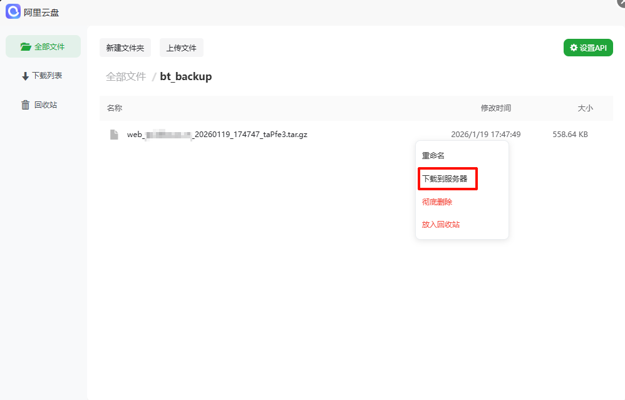This screenshot has width=625, height=400.
Task: Select the web backup tar.gz file name
Action: tap(217, 135)
